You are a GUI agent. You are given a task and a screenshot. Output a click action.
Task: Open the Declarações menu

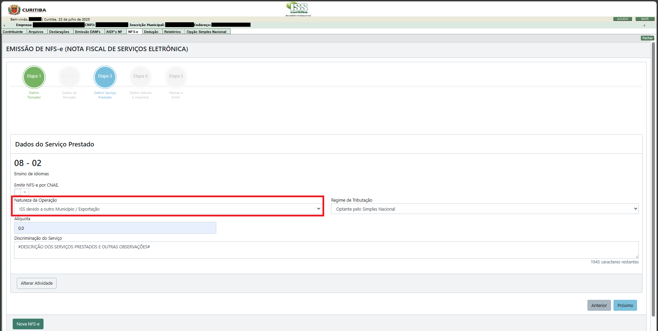click(59, 32)
